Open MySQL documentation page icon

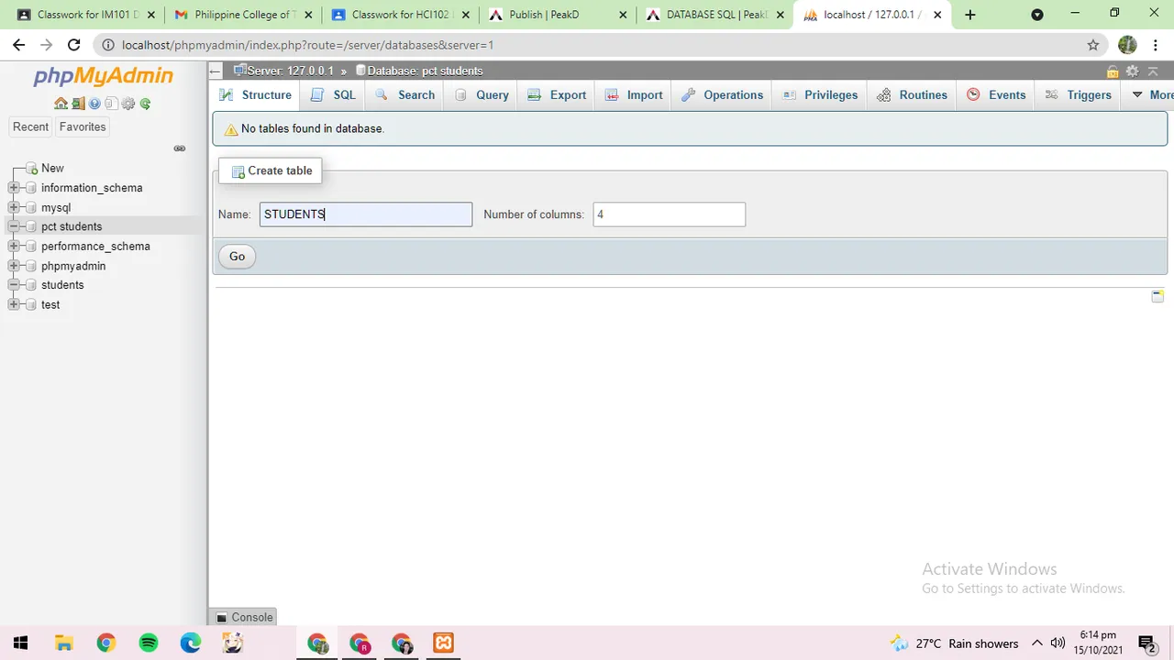click(x=111, y=104)
